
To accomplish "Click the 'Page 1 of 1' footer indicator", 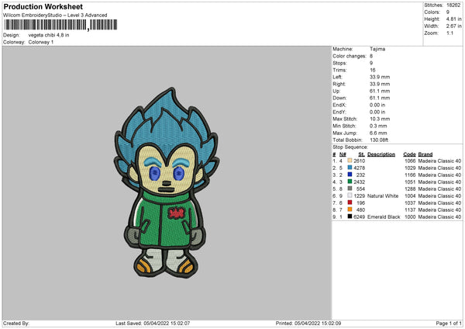I will 449,323.
